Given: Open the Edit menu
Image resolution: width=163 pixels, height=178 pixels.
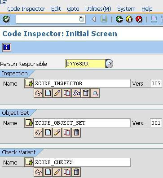Looking at the screenshot, I should click(x=56, y=9).
